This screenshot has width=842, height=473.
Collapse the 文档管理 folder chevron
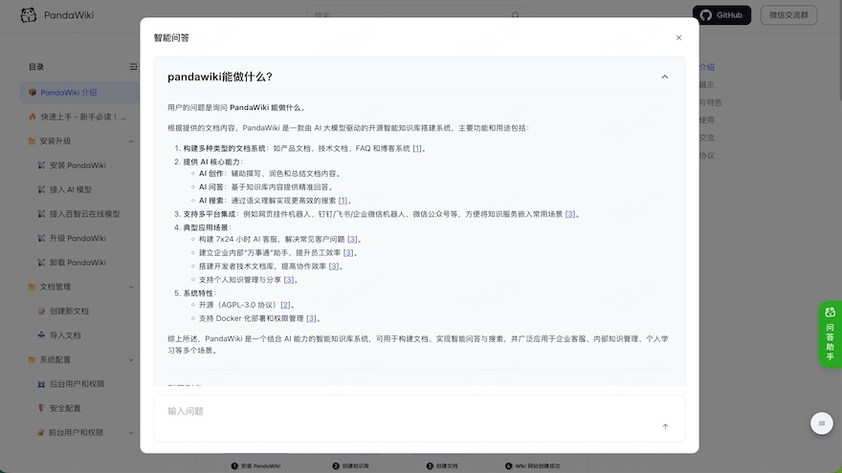click(131, 287)
